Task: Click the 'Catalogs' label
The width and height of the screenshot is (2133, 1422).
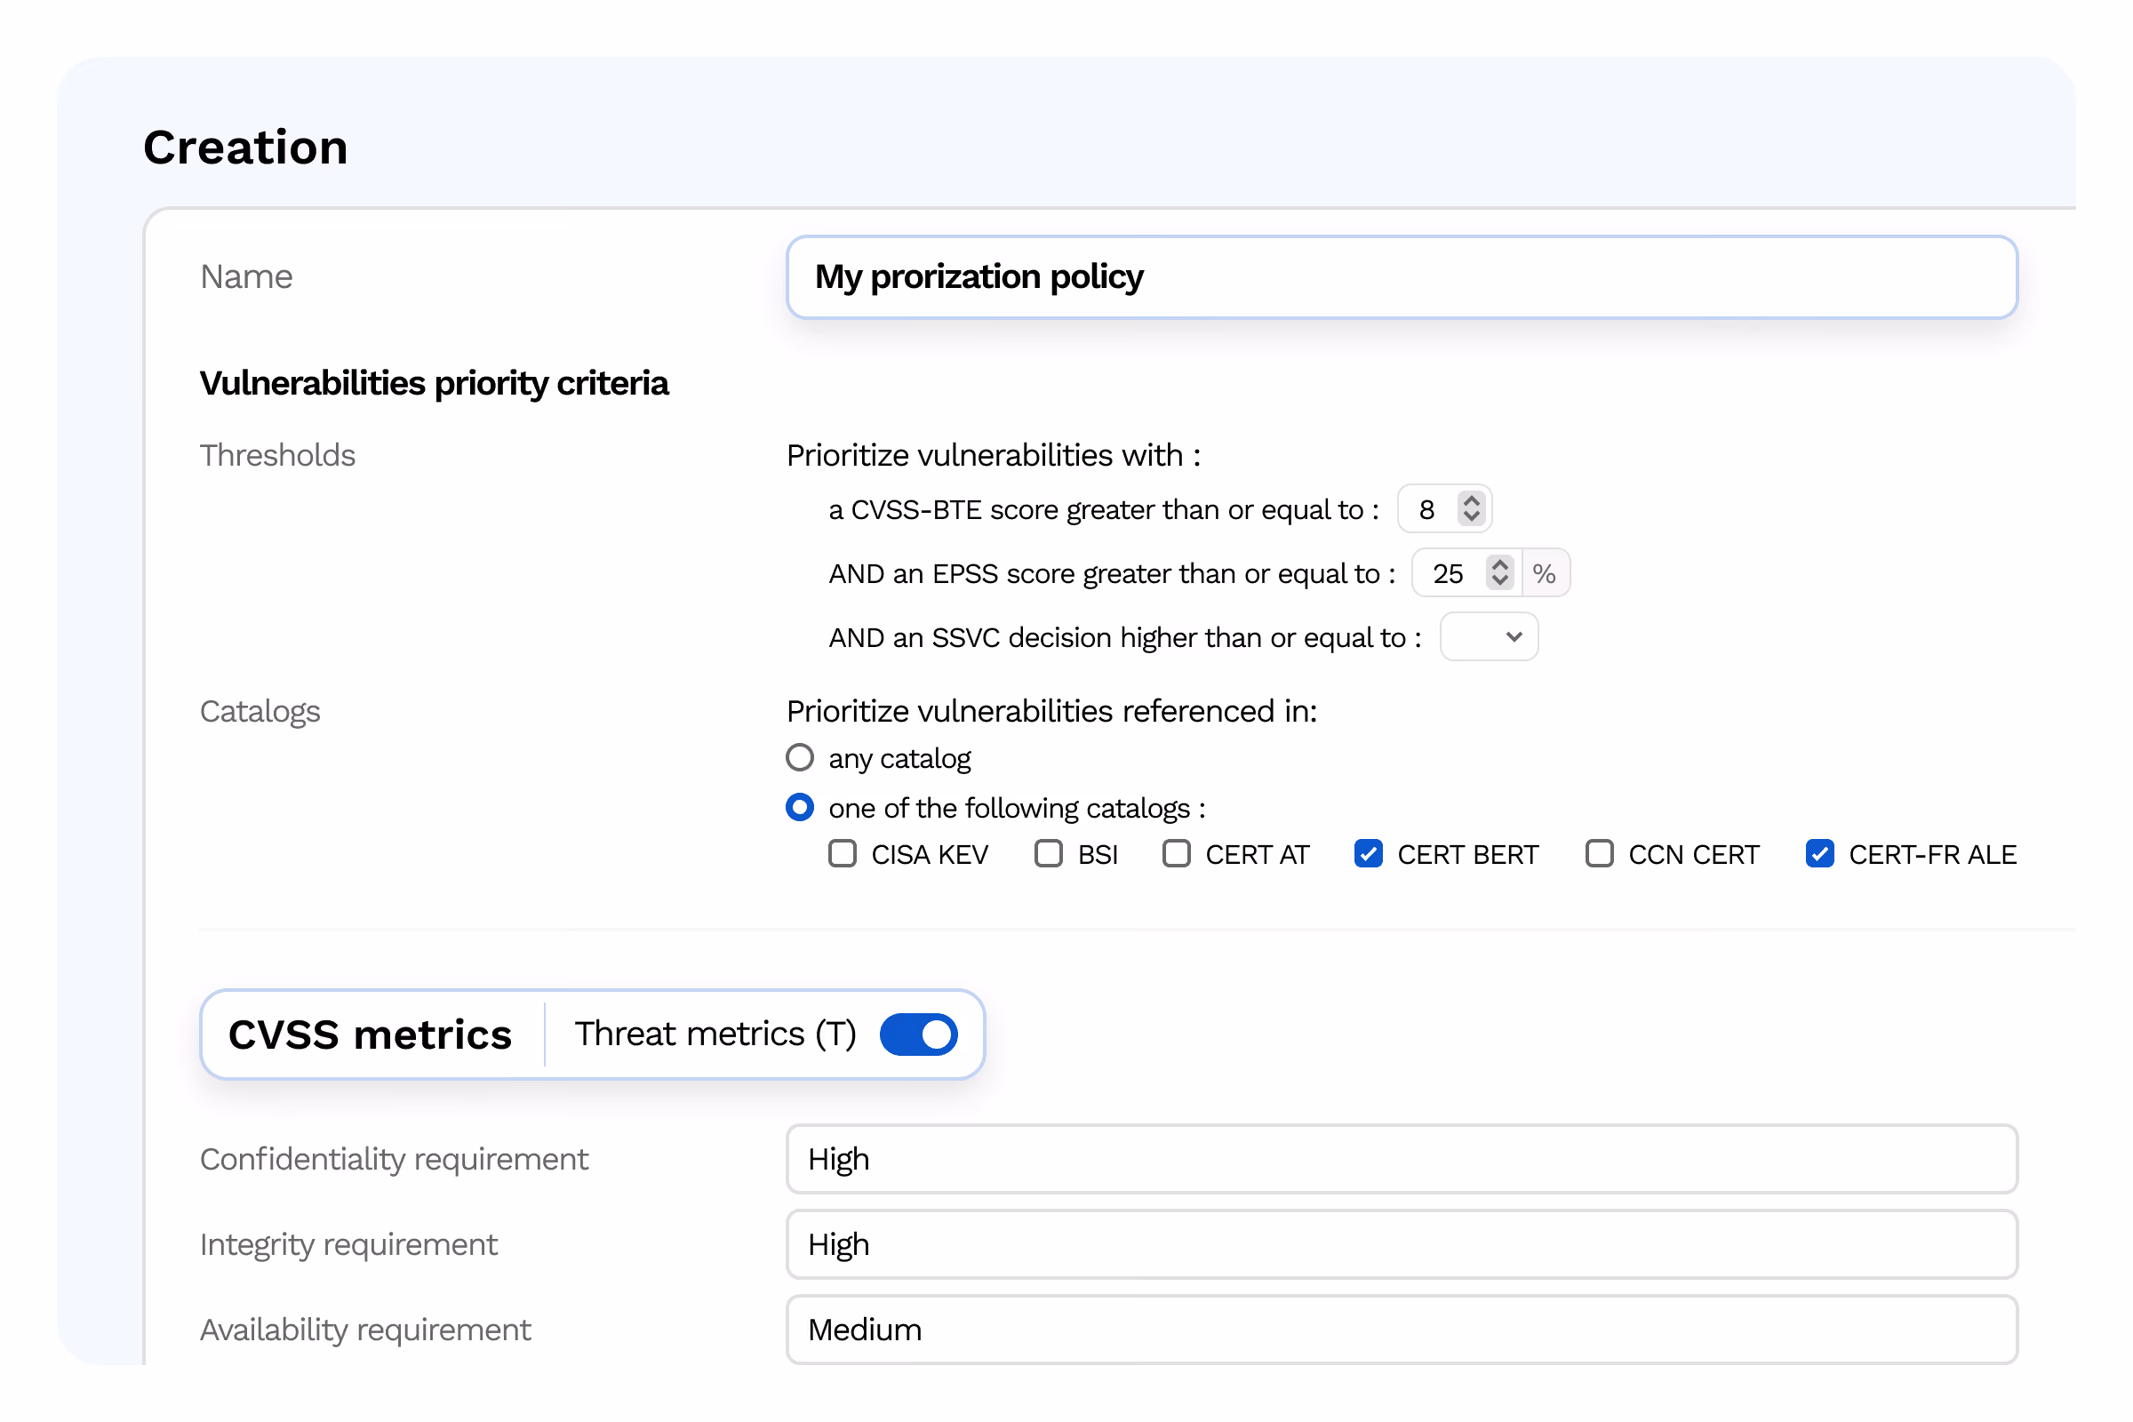Action: pyautogui.click(x=260, y=712)
